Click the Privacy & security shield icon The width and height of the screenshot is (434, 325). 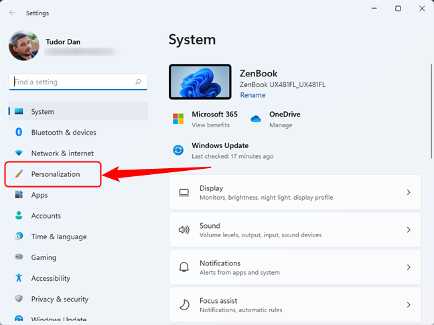[x=19, y=298]
